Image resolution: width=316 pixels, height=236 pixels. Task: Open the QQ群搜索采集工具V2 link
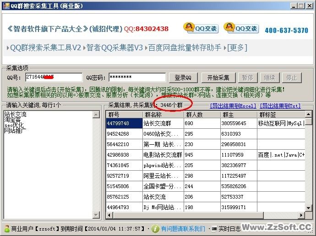point(45,47)
